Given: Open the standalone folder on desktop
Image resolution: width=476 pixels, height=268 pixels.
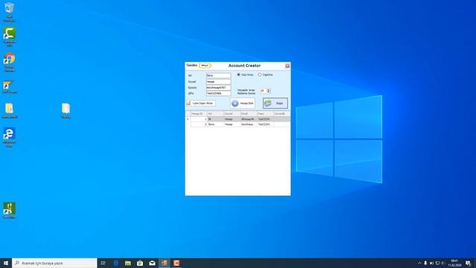Looking at the screenshot, I should point(65,111).
